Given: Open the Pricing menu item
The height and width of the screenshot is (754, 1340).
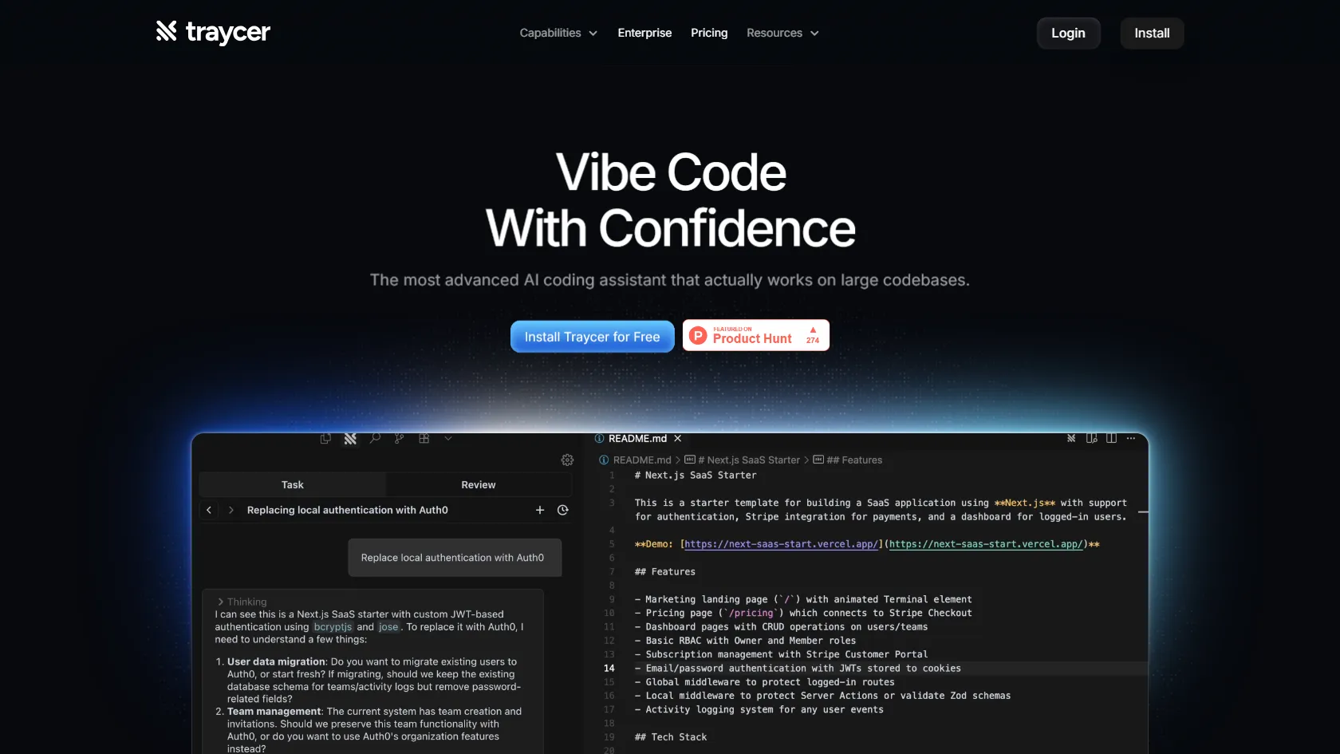Looking at the screenshot, I should (709, 33).
